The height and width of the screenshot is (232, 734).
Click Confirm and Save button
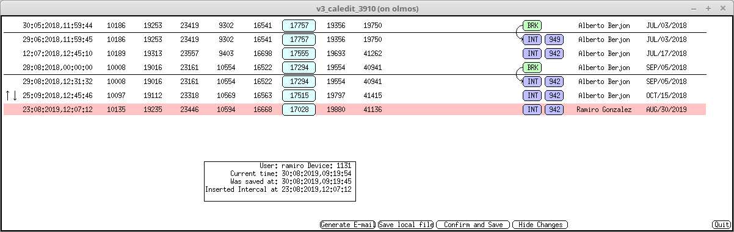(473, 225)
